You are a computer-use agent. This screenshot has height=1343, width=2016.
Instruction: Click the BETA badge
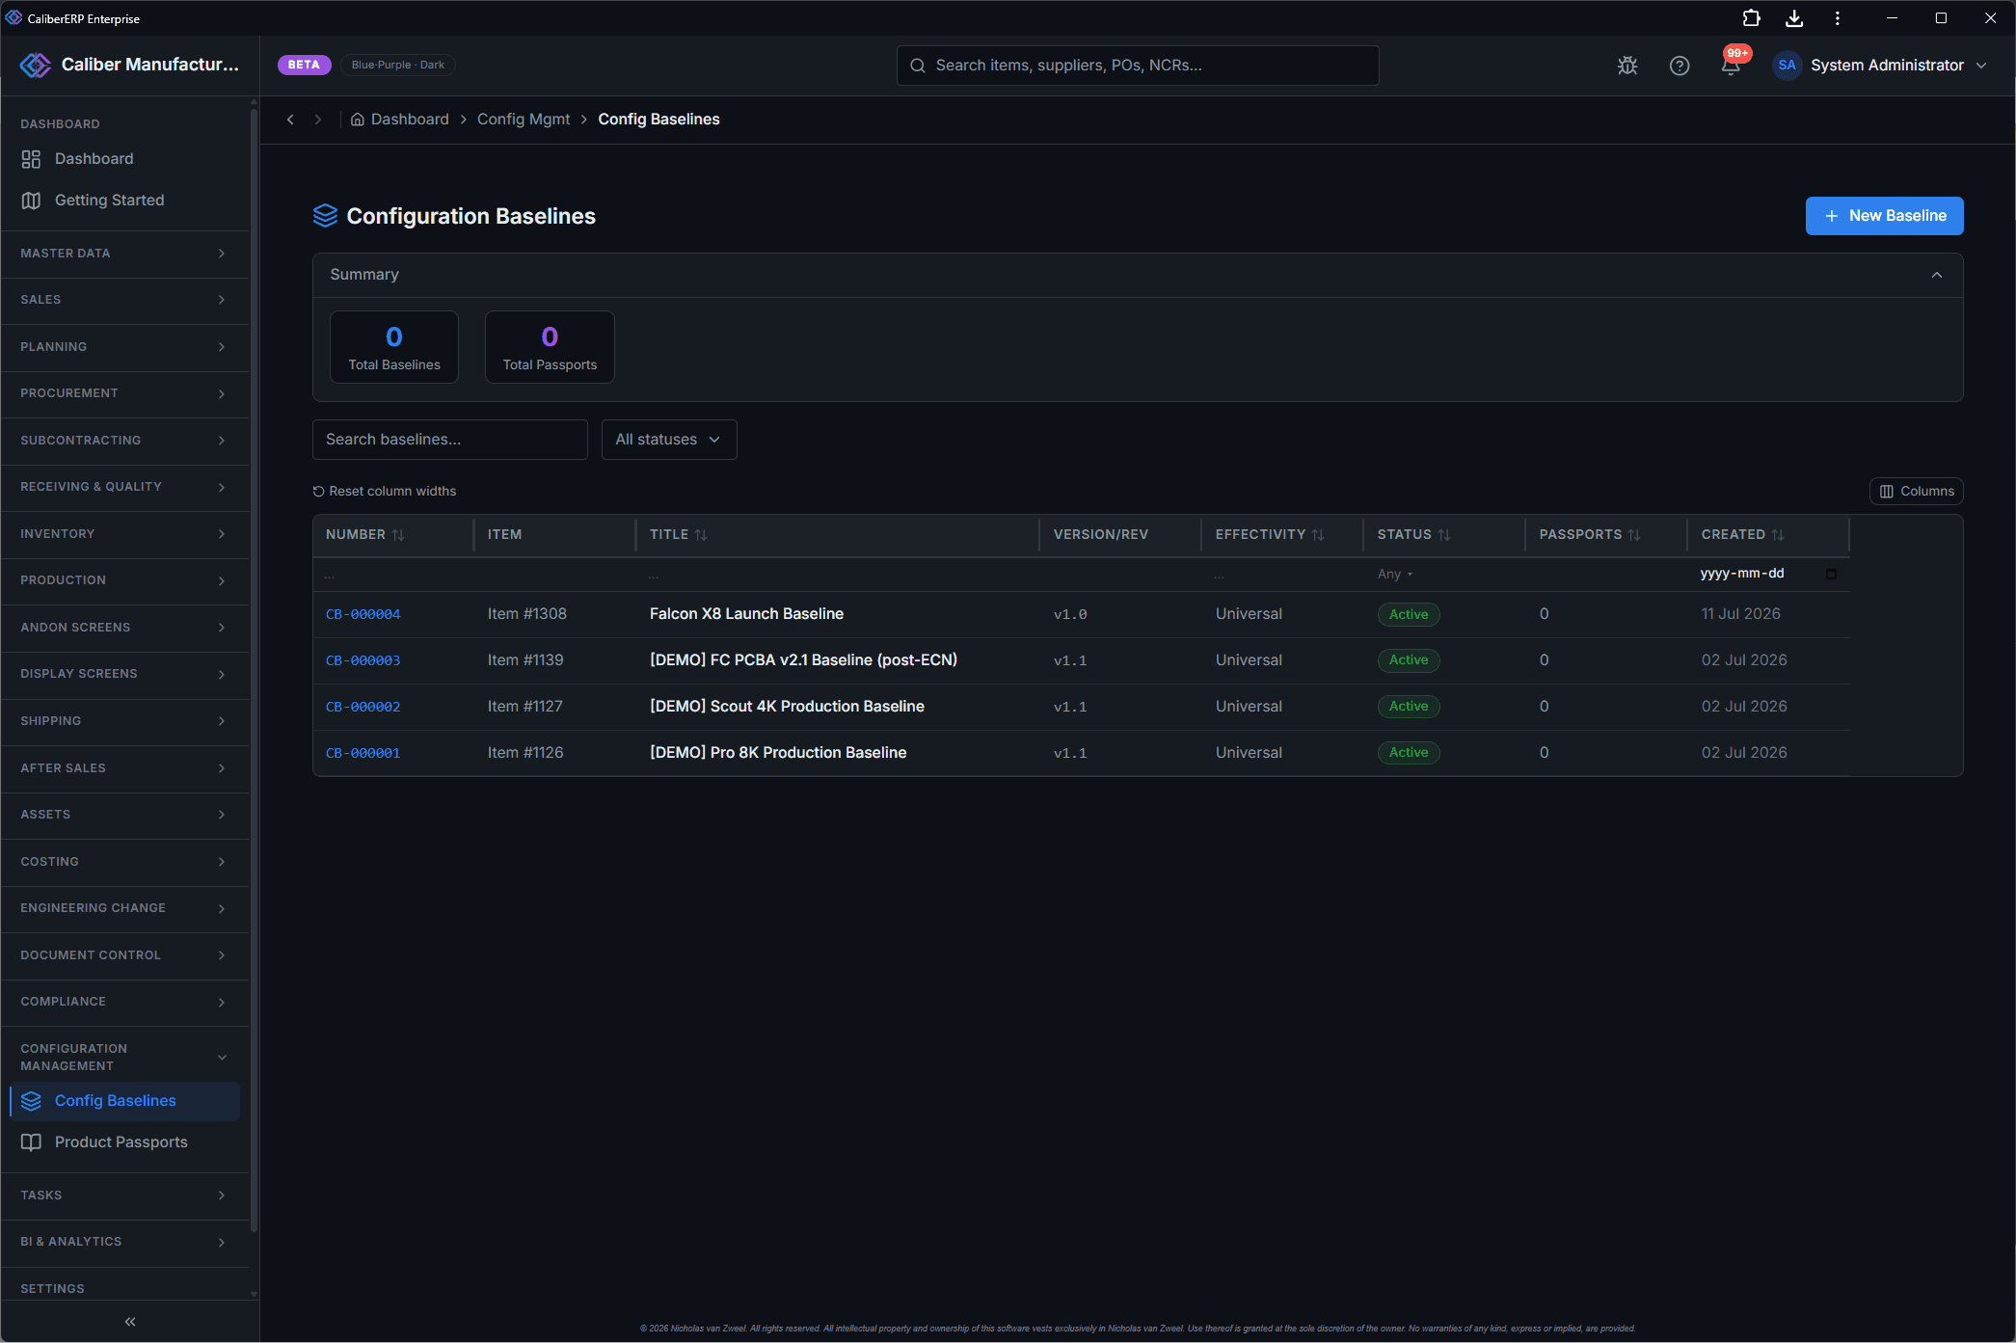[x=304, y=66]
